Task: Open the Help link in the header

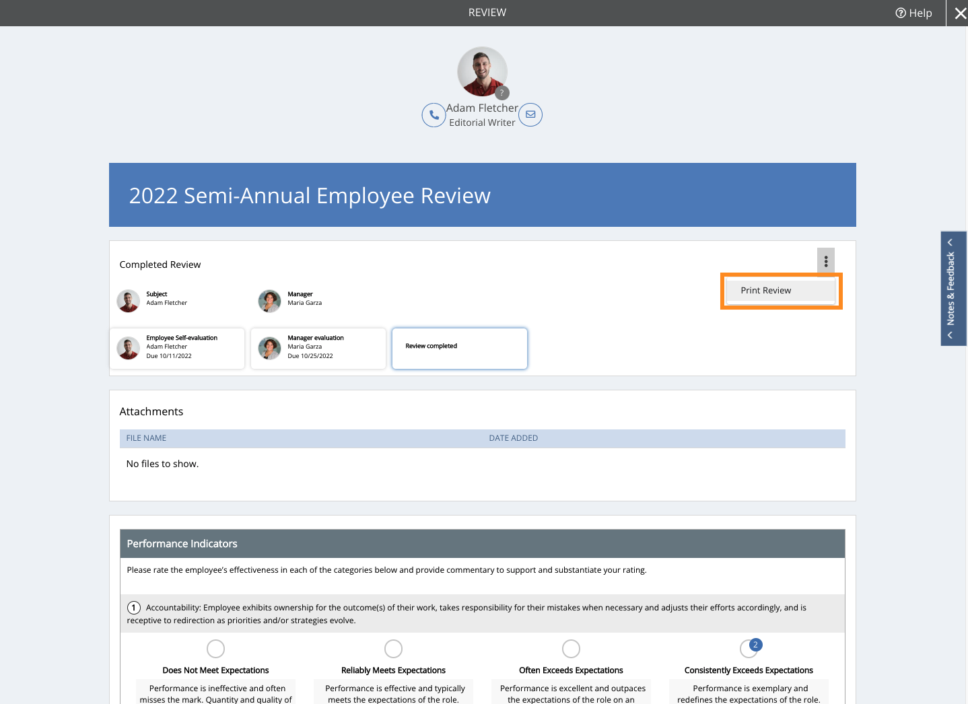Action: [913, 13]
